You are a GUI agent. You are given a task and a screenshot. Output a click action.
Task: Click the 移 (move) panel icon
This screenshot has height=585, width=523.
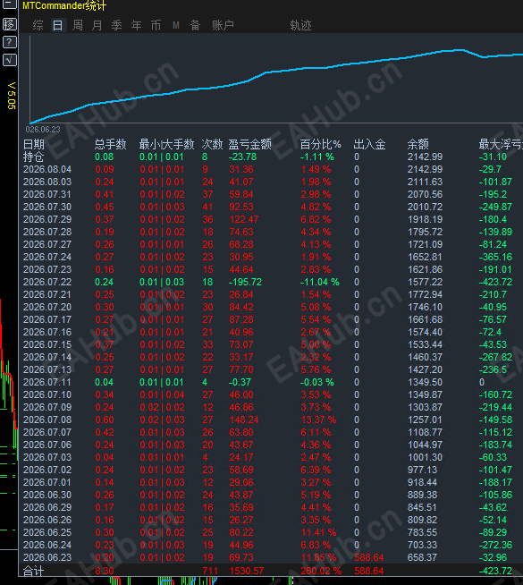(9, 24)
